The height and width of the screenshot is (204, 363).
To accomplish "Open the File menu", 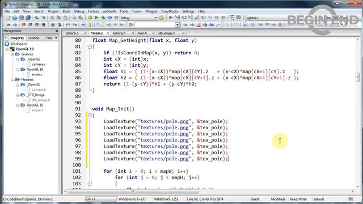I will pos(7,11).
